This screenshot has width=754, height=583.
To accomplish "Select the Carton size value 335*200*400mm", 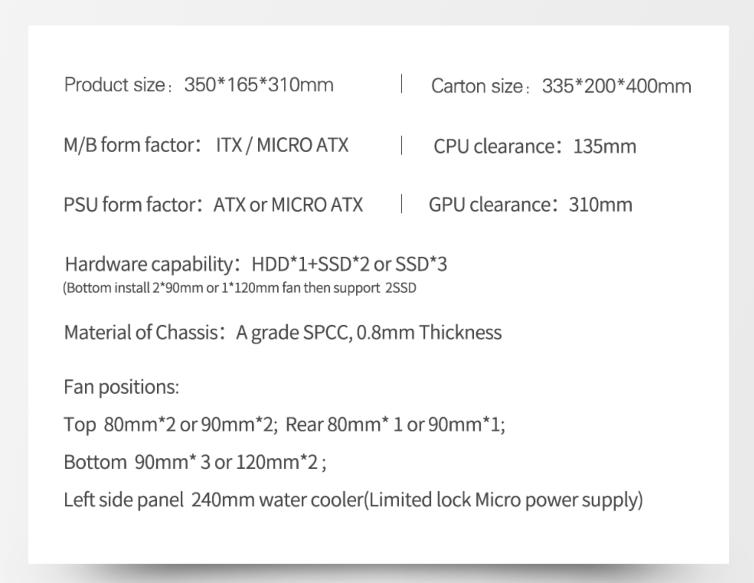I will 616,86.
